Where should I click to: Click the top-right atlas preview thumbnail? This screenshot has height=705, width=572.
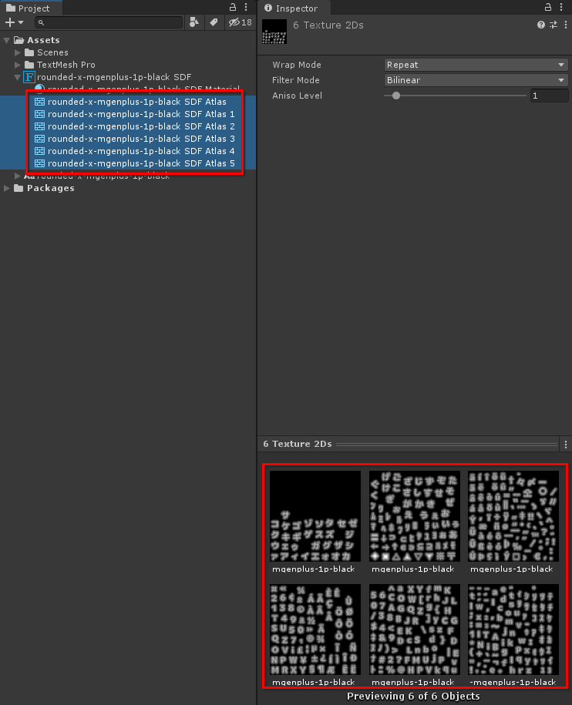(513, 516)
